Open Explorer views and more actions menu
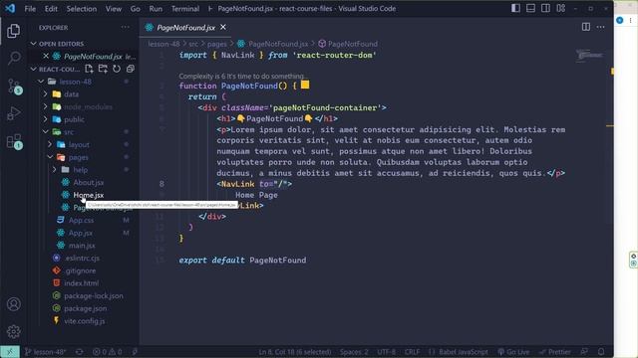The width and height of the screenshot is (638, 358). pyautogui.click(x=125, y=27)
